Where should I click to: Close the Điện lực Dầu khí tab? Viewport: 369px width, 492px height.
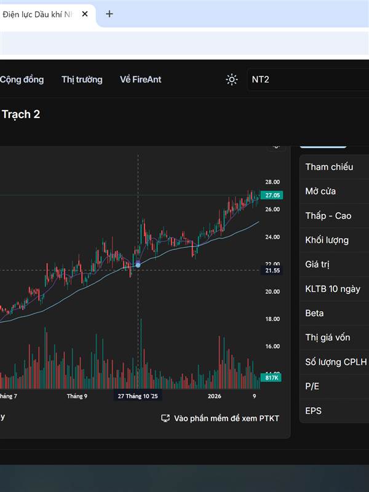(85, 14)
